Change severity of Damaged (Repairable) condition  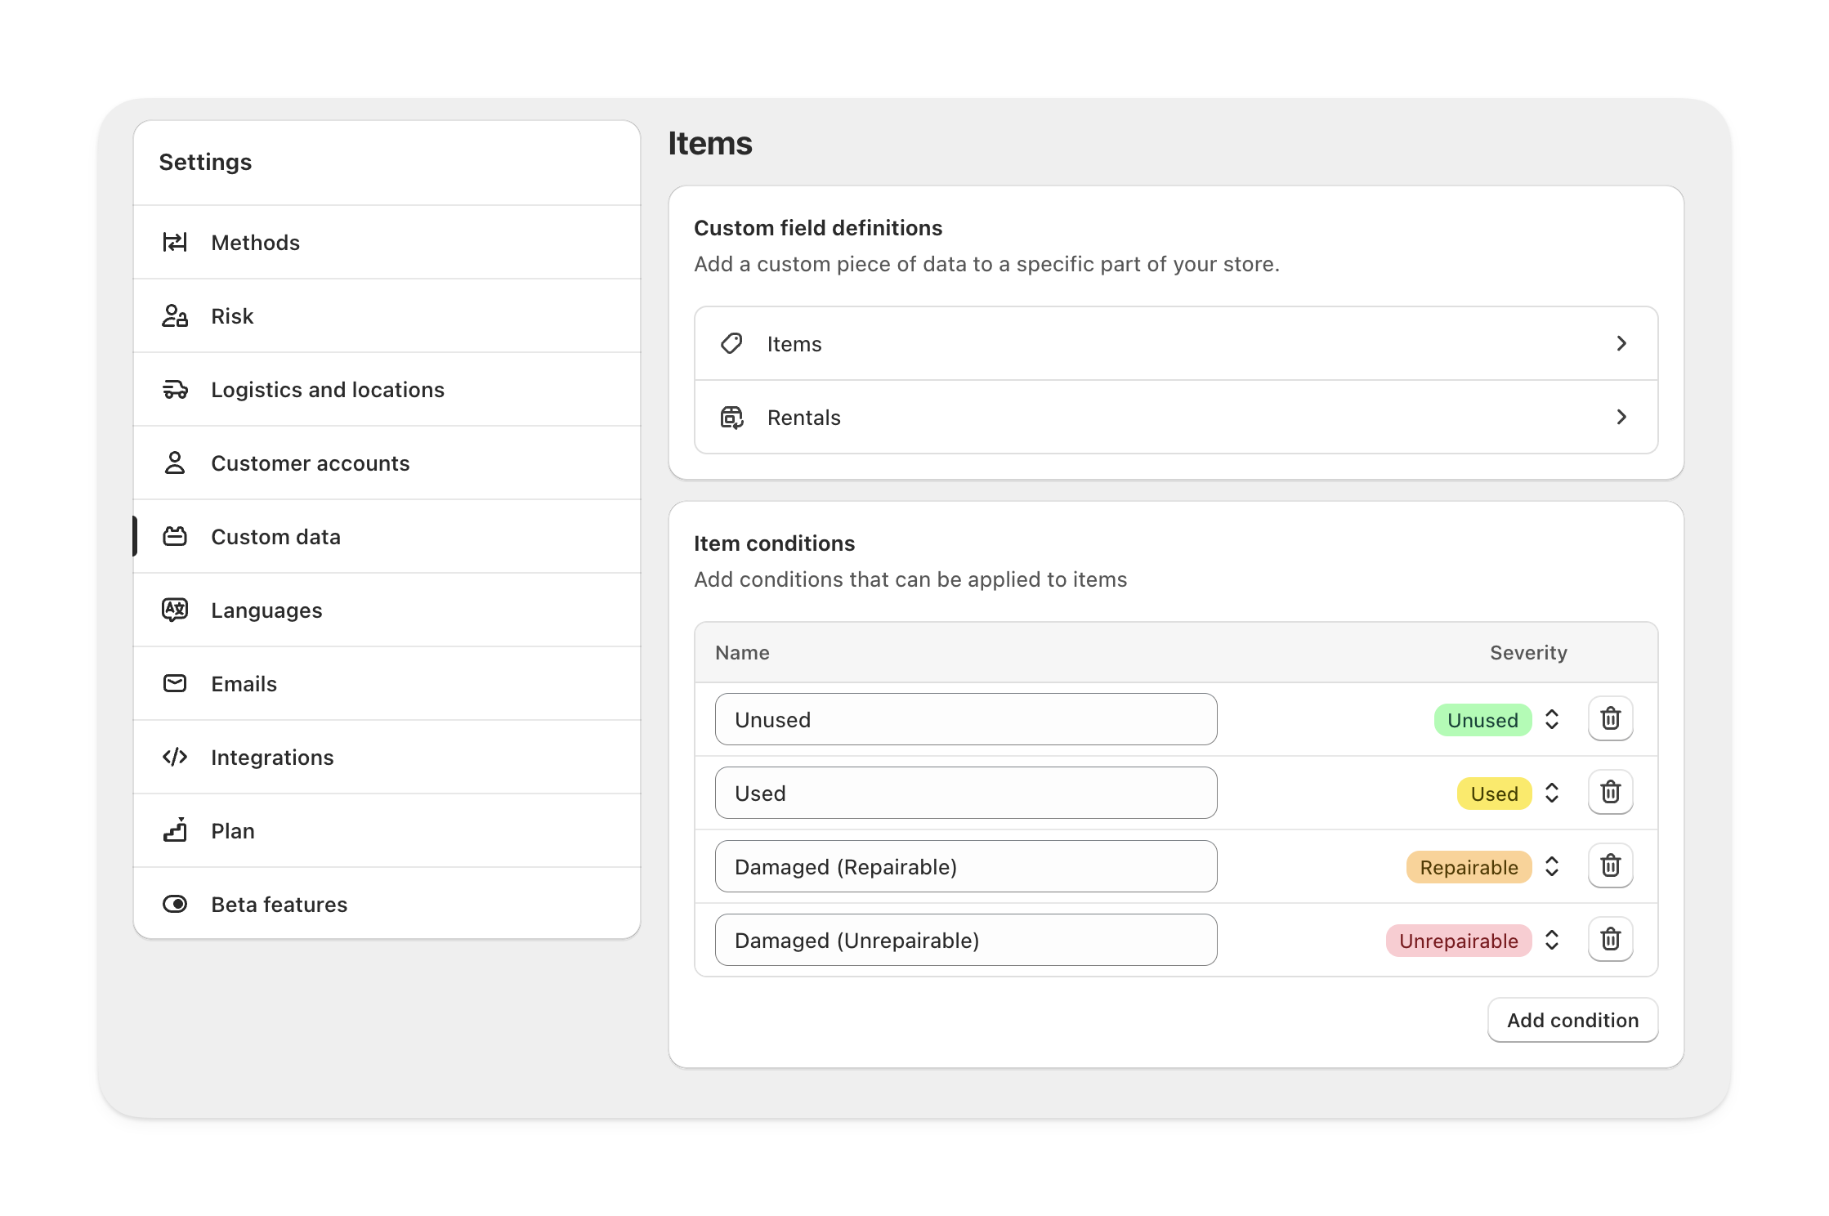click(1551, 866)
